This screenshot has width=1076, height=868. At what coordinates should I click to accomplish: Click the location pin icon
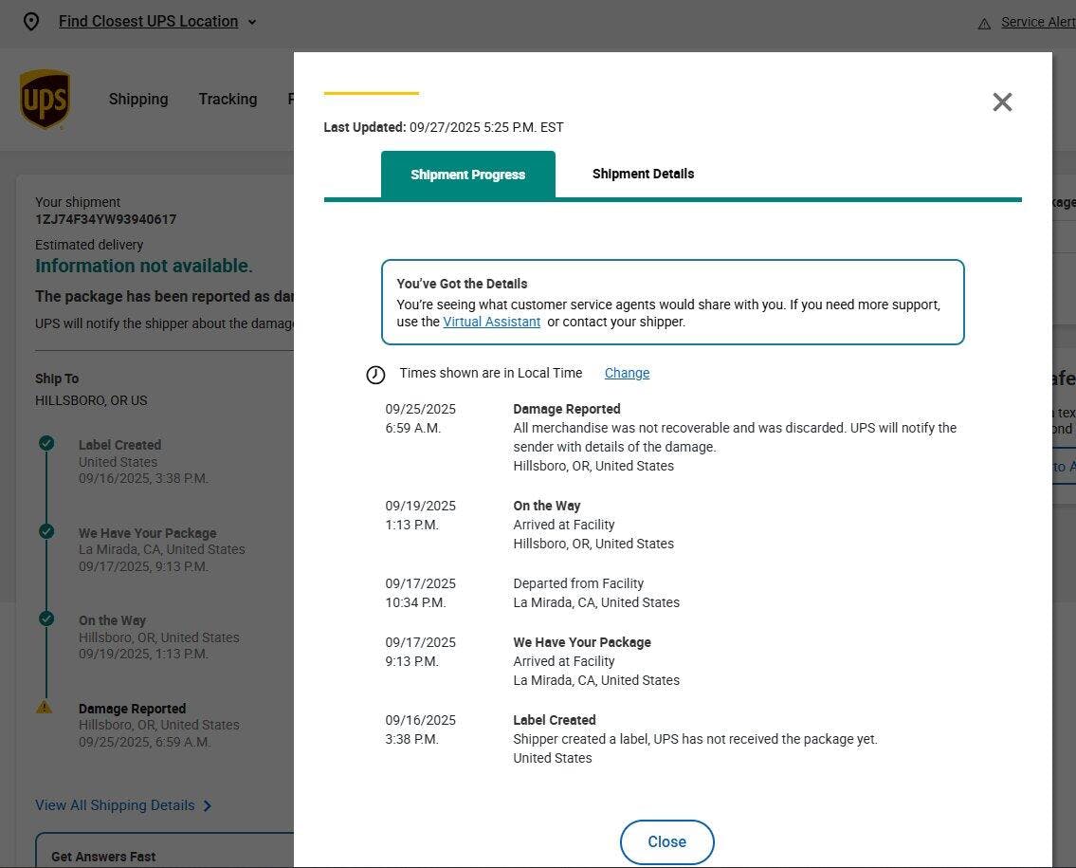point(31,22)
